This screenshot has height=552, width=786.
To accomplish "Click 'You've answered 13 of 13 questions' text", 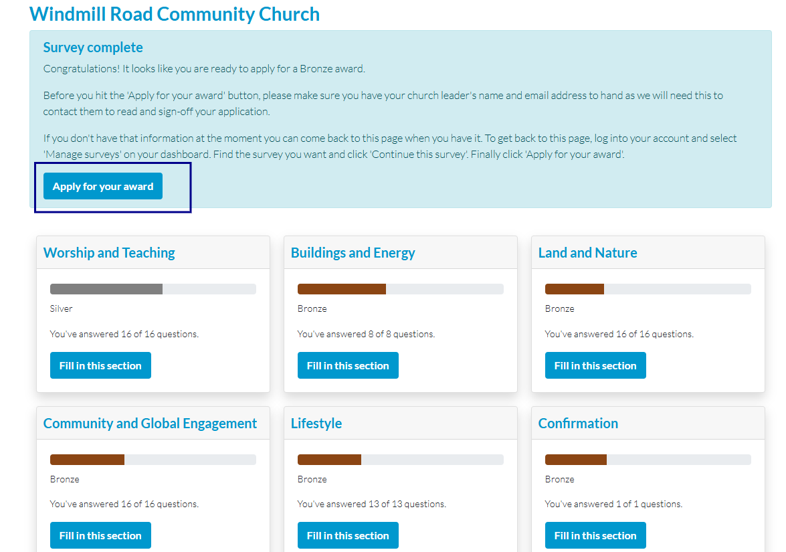I will (371, 504).
